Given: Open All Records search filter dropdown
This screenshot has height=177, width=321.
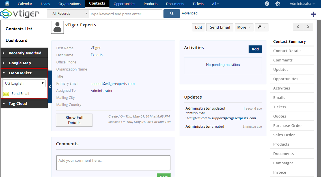Looking at the screenshot, I should [x=68, y=14].
